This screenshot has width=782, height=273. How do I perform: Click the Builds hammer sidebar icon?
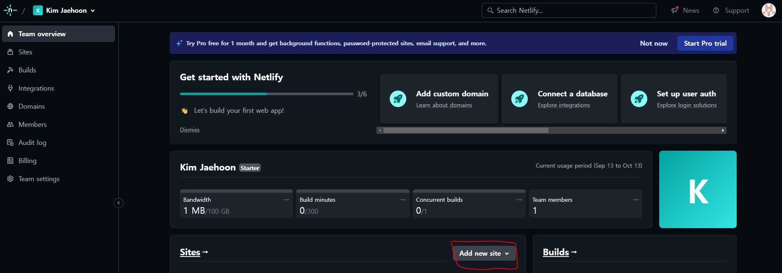click(10, 70)
